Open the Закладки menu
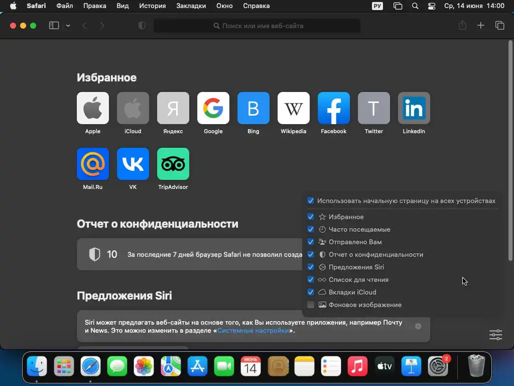This screenshot has height=386, width=514. tap(191, 6)
